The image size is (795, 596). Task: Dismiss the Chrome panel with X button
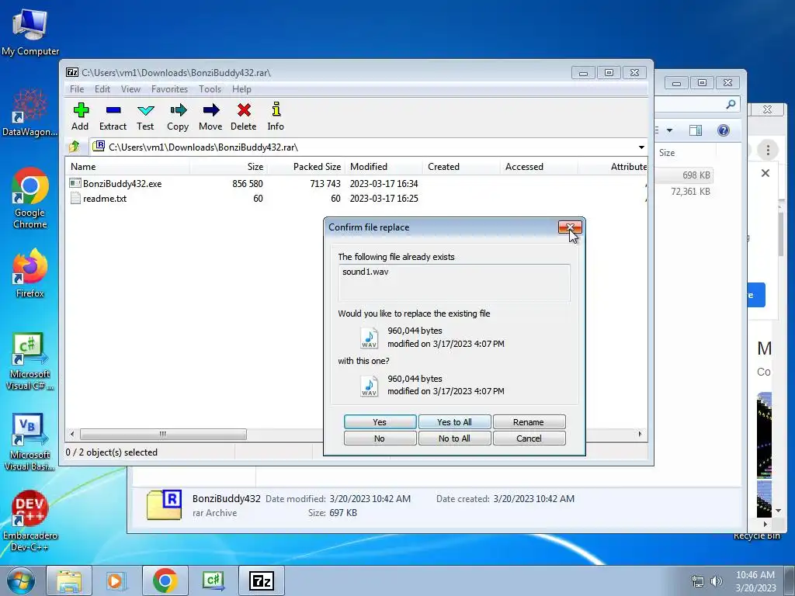(765, 173)
